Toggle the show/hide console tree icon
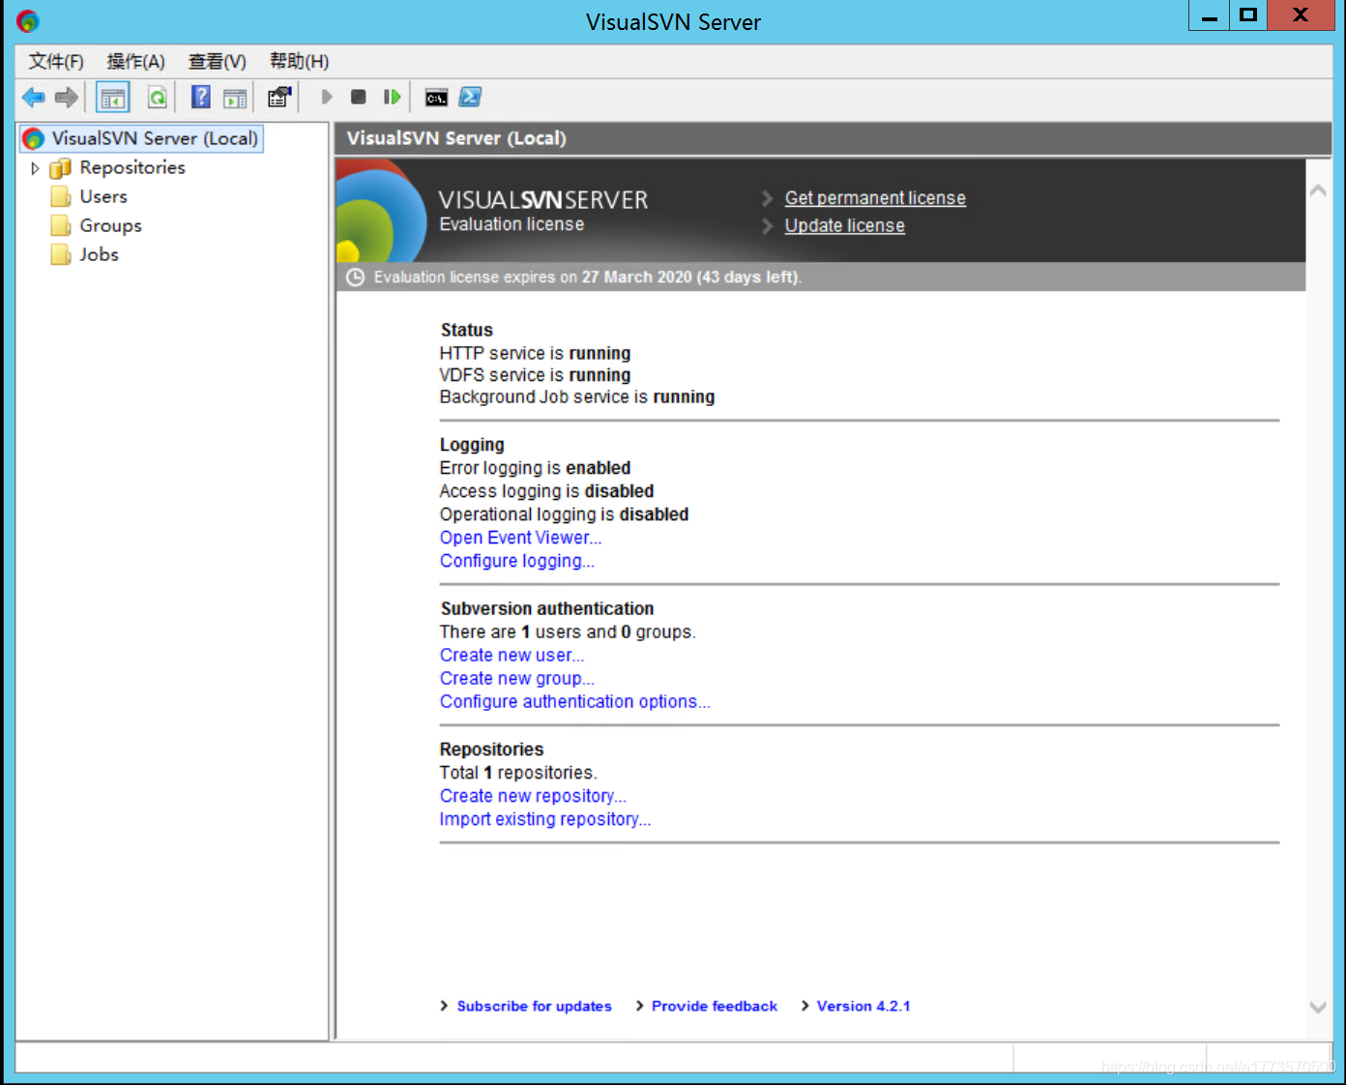Screen dimensions: 1346x1085 point(113,97)
